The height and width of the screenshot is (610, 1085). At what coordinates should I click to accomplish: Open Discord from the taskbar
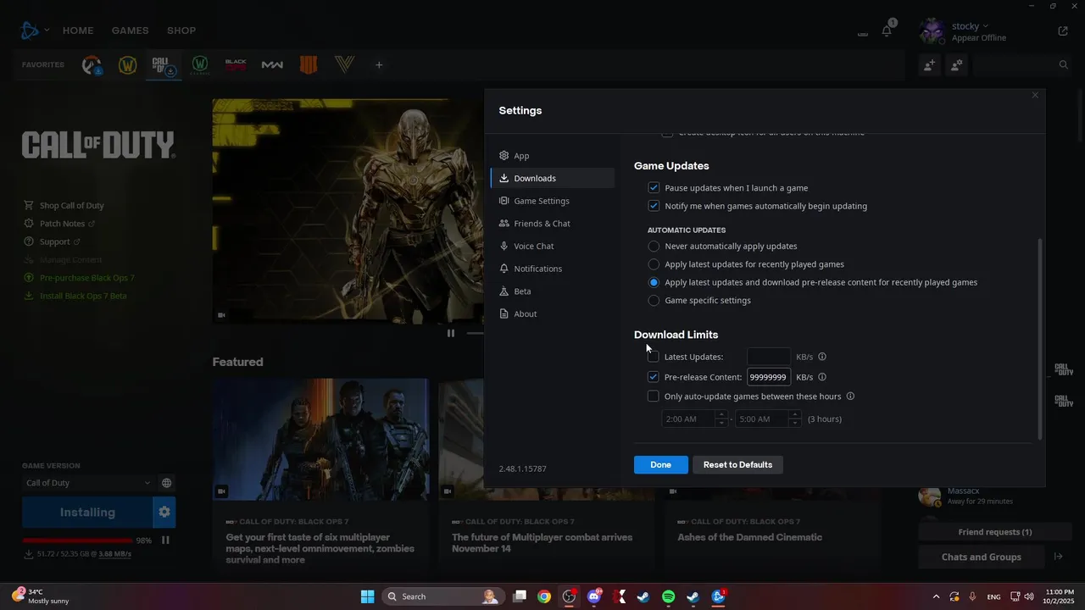point(594,596)
